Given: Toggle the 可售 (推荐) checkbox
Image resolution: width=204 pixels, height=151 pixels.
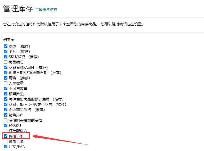Looking at the screenshot, I should coord(6,78).
